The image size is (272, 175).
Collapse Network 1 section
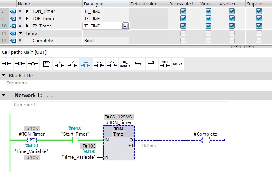[4, 95]
